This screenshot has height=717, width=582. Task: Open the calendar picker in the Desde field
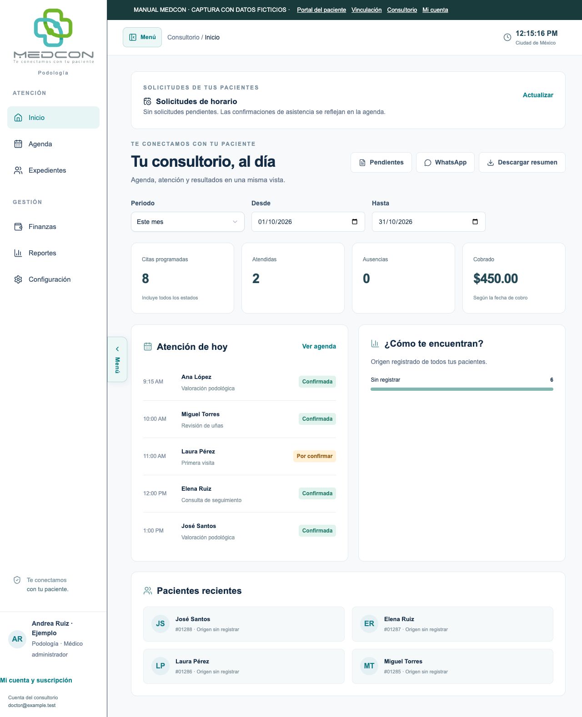click(x=355, y=222)
